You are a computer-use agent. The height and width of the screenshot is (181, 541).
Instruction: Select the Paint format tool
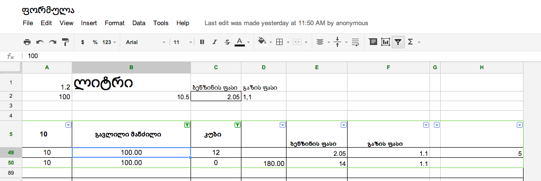coord(65,42)
